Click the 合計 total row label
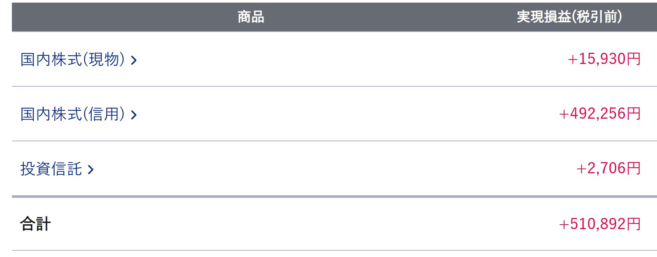The height and width of the screenshot is (257, 657). 35,224
